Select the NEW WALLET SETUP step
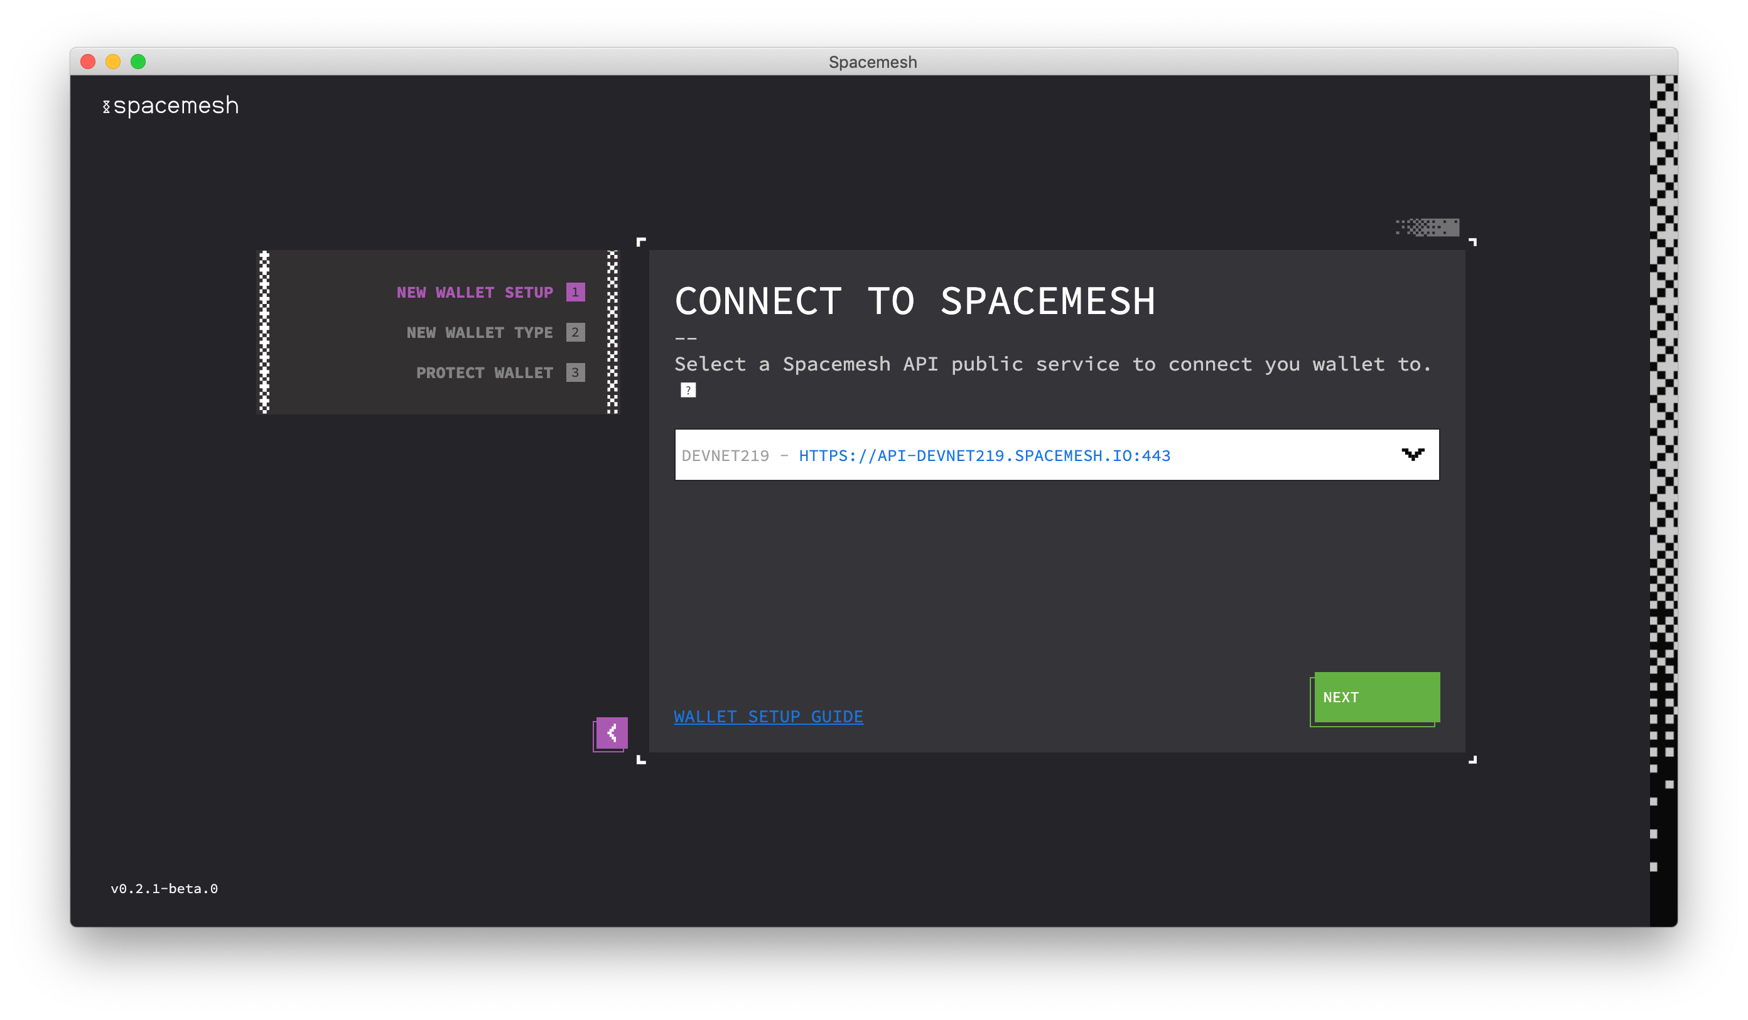This screenshot has height=1020, width=1748. coord(475,292)
